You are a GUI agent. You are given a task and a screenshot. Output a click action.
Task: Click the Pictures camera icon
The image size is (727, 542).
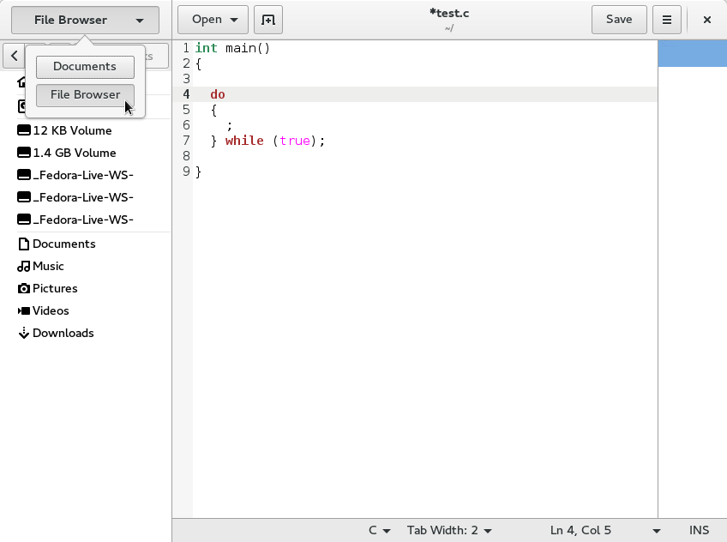click(24, 289)
